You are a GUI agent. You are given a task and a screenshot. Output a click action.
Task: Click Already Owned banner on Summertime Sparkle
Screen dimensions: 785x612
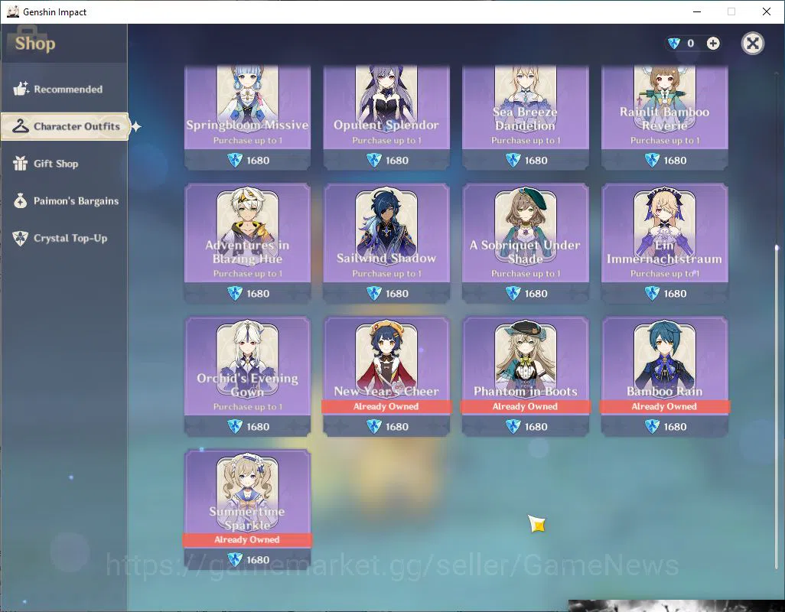click(247, 539)
